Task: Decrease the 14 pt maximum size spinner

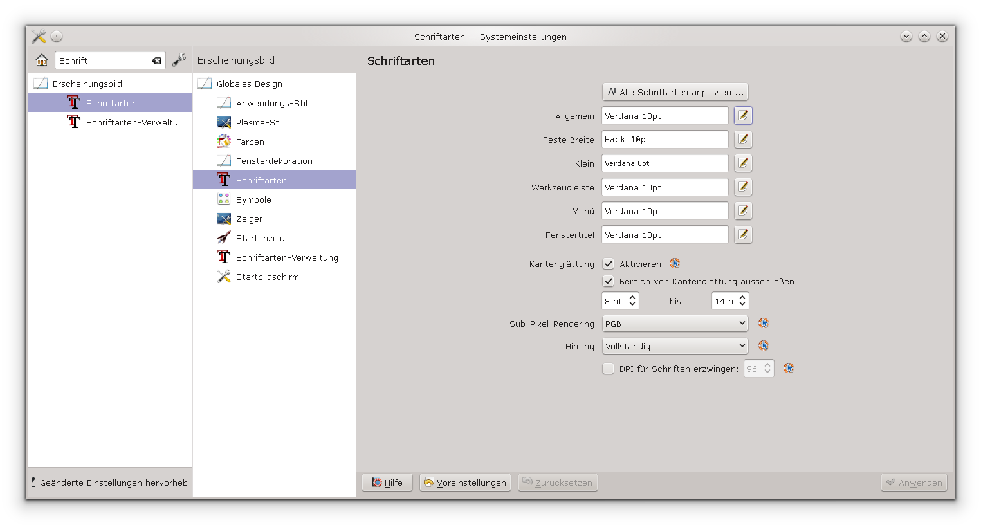Action: coord(743,304)
